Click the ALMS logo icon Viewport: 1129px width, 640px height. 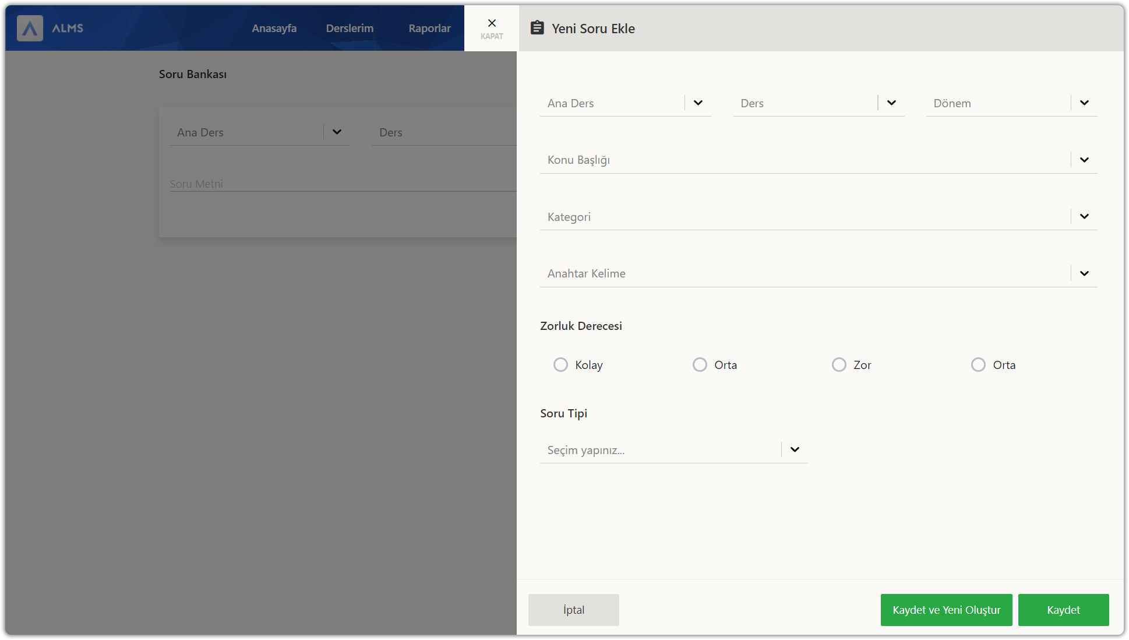point(30,28)
